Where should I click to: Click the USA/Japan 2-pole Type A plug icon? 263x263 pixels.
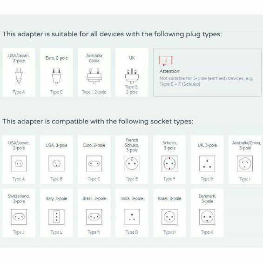pyautogui.click(x=19, y=76)
